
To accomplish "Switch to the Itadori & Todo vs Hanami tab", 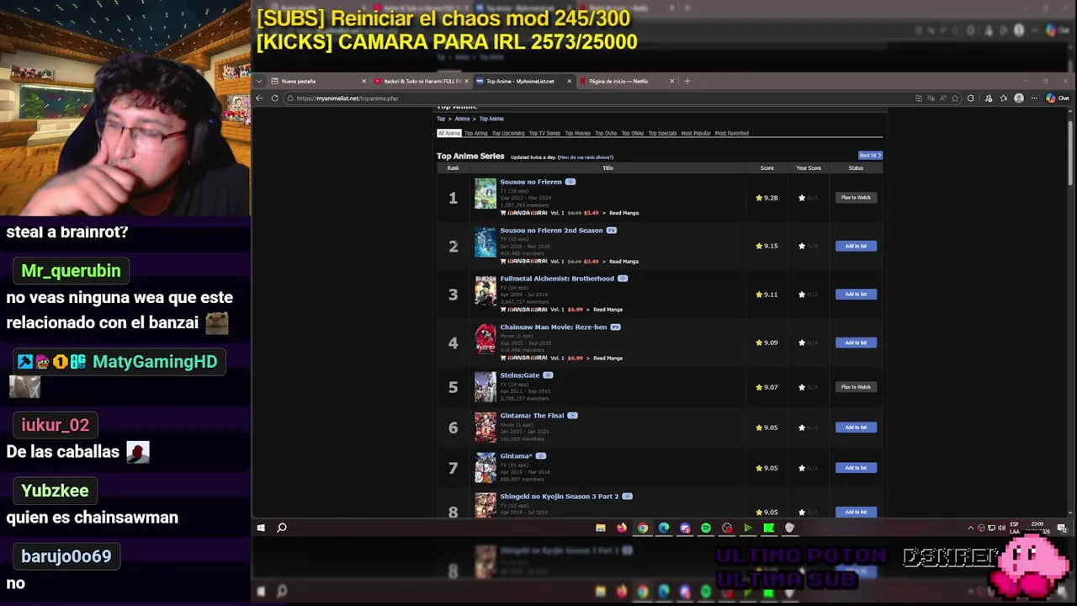I will (420, 82).
